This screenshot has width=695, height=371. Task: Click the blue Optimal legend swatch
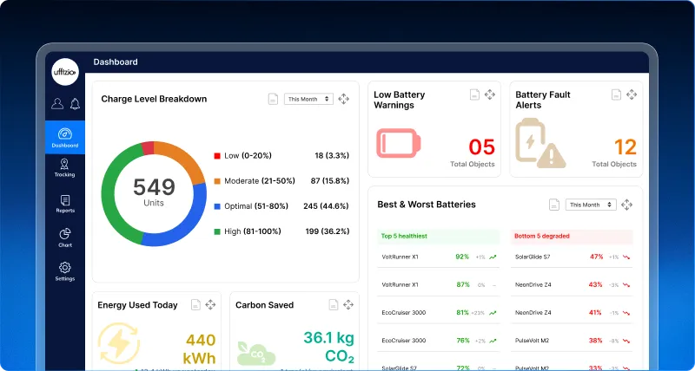tap(217, 206)
